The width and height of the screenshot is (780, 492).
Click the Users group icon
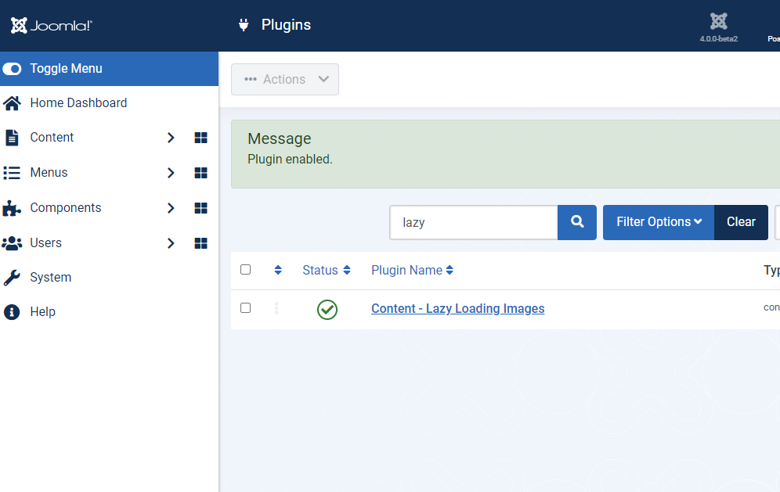pos(12,243)
